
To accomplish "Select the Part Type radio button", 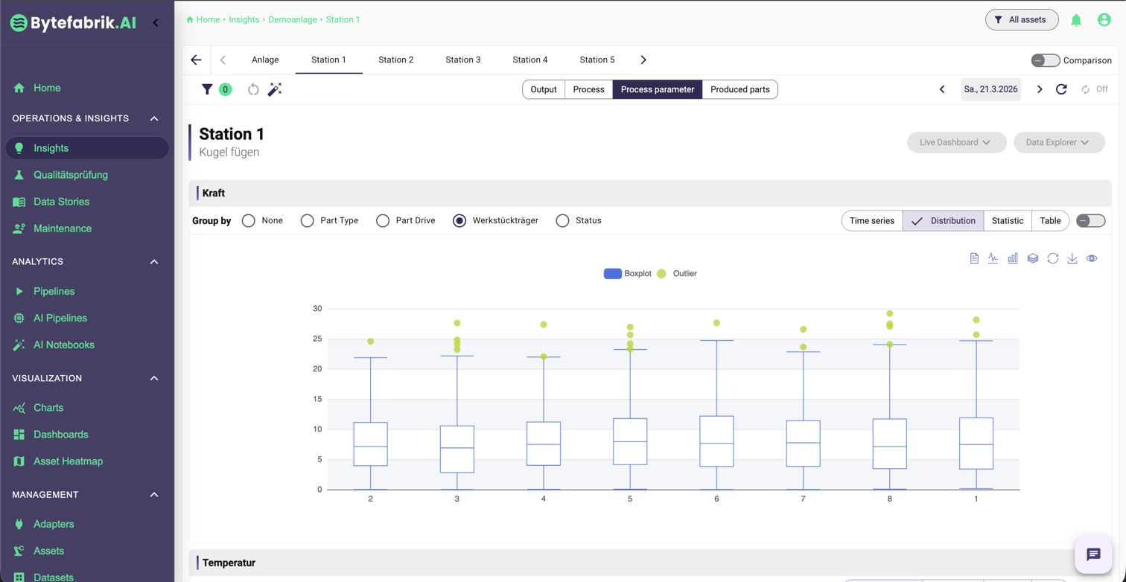I will 307,221.
